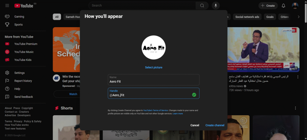This screenshot has height=140, width=307.
Task: Click the Report history flag icon
Action: [x=7, y=81]
